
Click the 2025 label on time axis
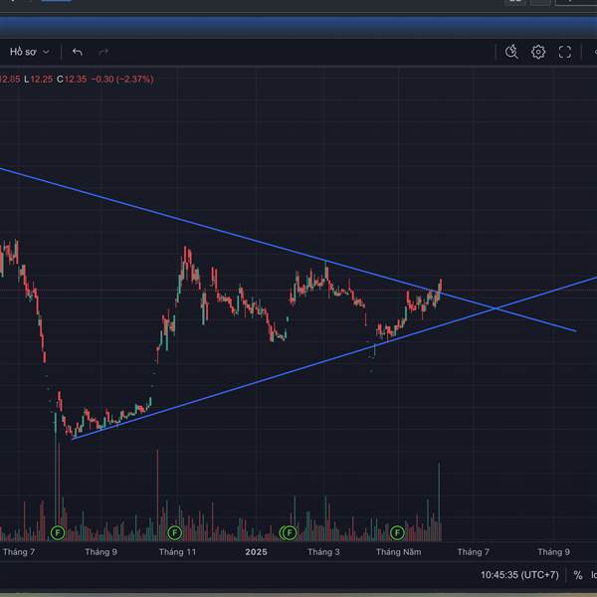[256, 552]
